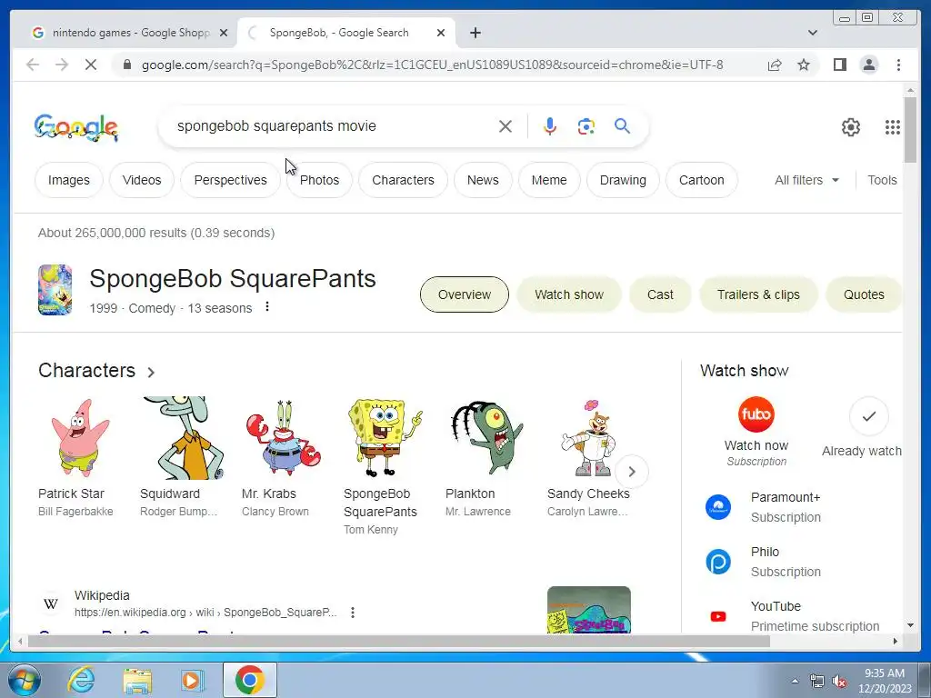The width and height of the screenshot is (931, 698).
Task: Show next characters in carousel
Action: [632, 472]
